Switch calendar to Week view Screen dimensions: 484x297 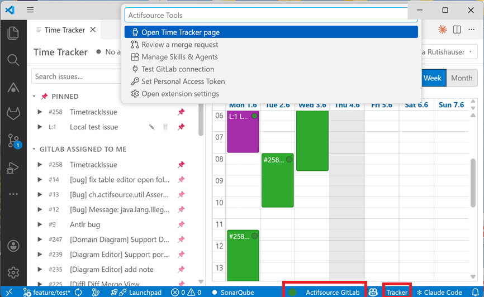click(433, 78)
